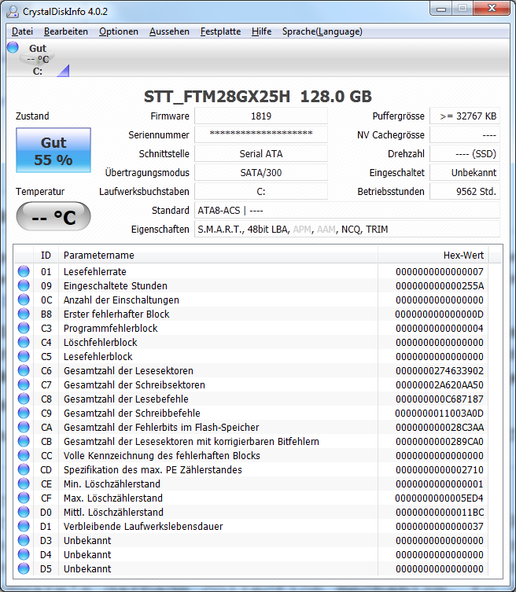Select hex value 0000000000000037
The height and width of the screenshot is (592, 516).
click(440, 526)
